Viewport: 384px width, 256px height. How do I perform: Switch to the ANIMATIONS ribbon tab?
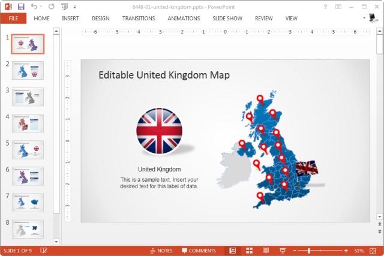tap(184, 19)
